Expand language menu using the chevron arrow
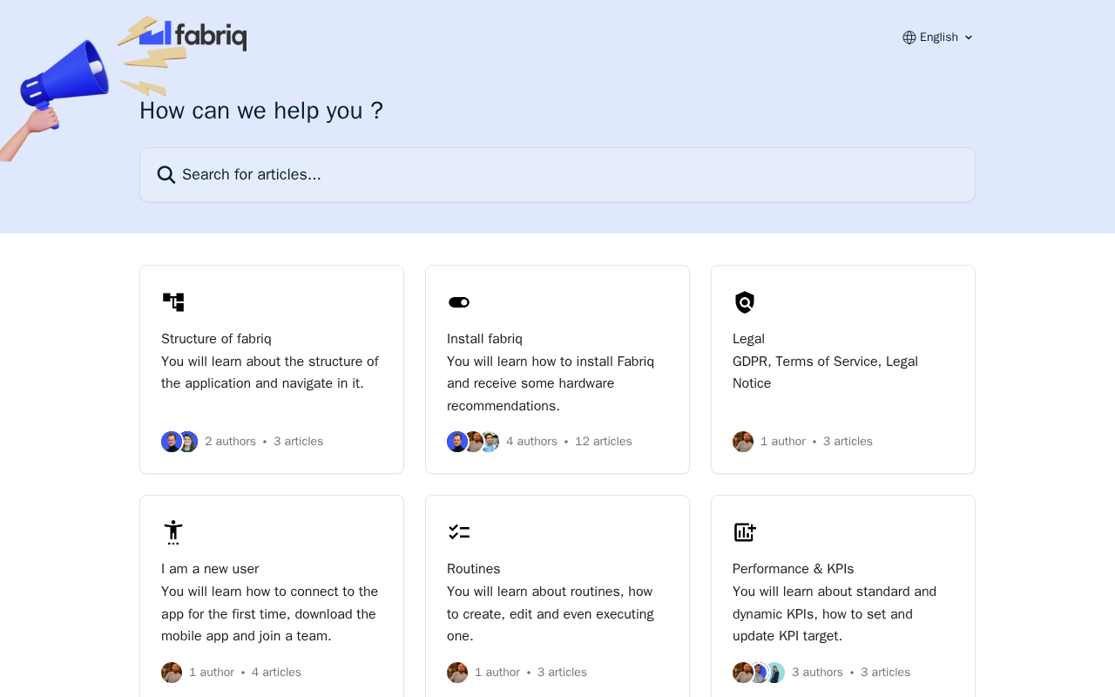The image size is (1115, 697). [969, 37]
